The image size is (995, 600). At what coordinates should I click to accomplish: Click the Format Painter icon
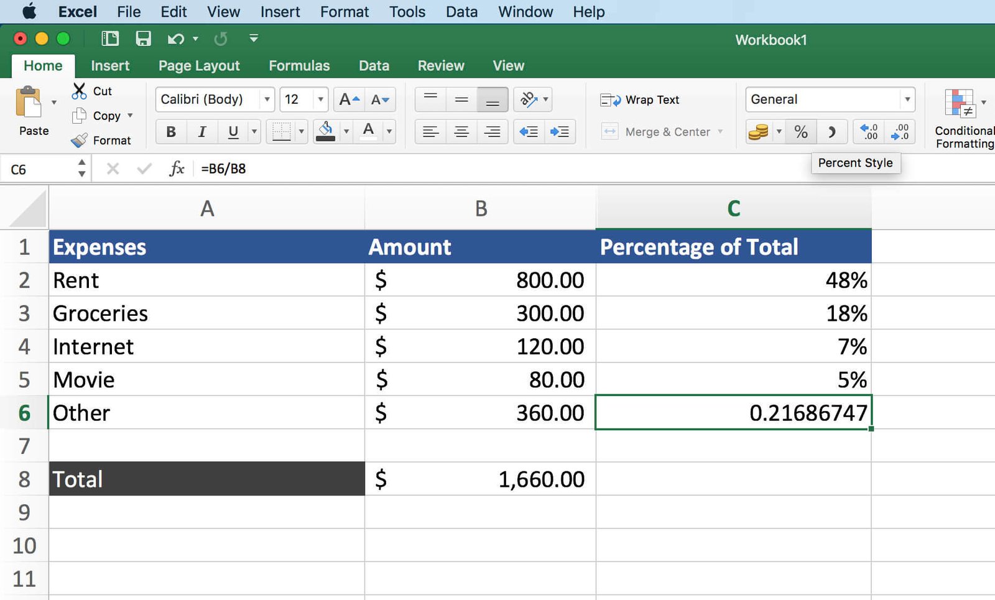pos(79,140)
